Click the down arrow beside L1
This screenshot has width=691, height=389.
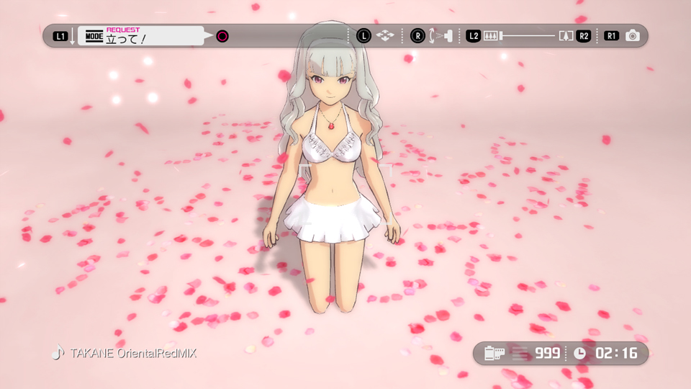coord(73,36)
